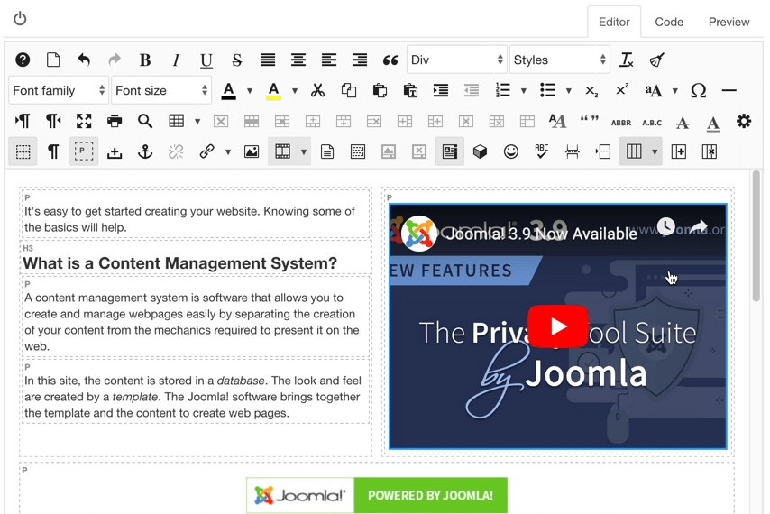Cut the selection with scissors icon
770x514 pixels.
pyautogui.click(x=317, y=90)
